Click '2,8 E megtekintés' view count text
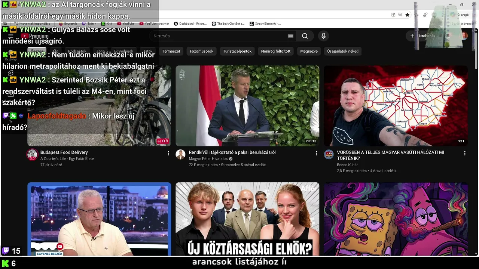479x269 pixels. (x=352, y=171)
